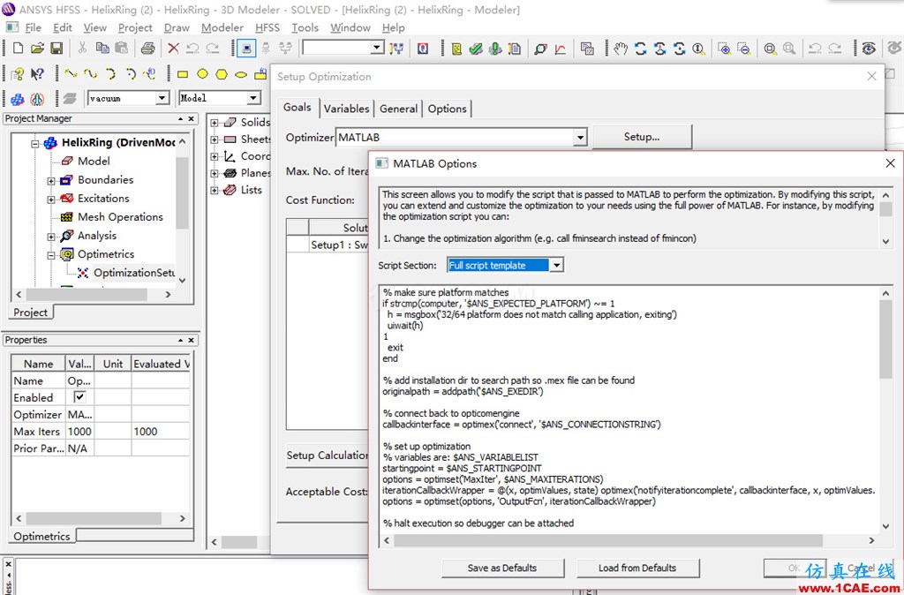The width and height of the screenshot is (904, 595).
Task: Select the Optimetrics tab in Properties
Action: (x=42, y=536)
